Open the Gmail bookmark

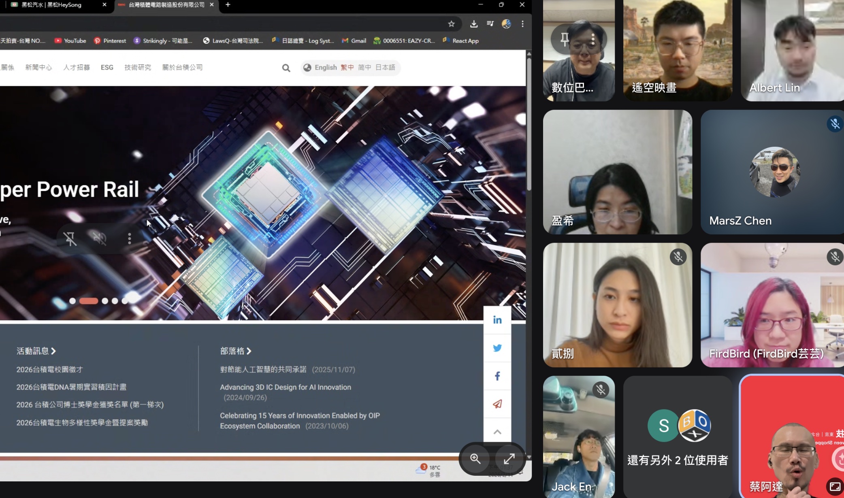click(354, 40)
